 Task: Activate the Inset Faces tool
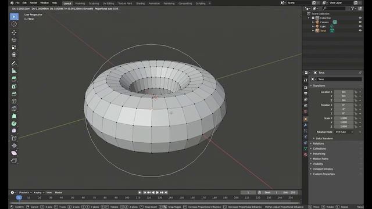(x=14, y=87)
